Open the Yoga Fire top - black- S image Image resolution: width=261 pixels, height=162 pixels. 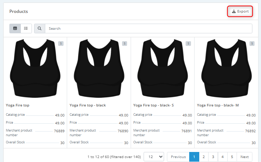pyautogui.click(x=163, y=68)
